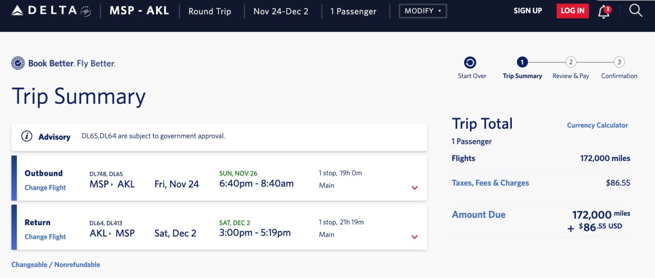Select the step 2 Review & Pay circle
The image size is (655, 278).
click(x=571, y=62)
